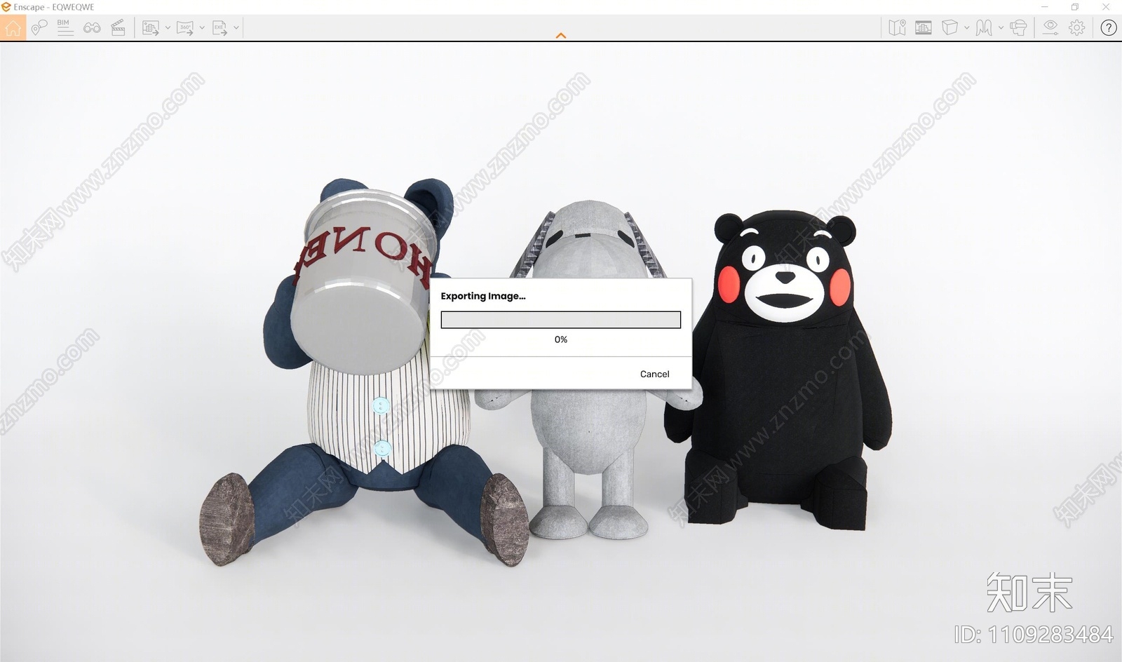1122x662 pixels.
Task: Click the 0% progress text
Action: [561, 339]
